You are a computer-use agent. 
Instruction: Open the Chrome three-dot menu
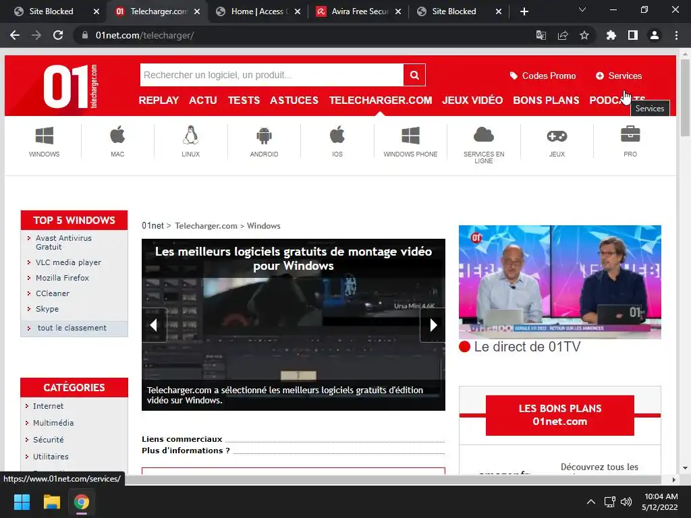pos(676,35)
